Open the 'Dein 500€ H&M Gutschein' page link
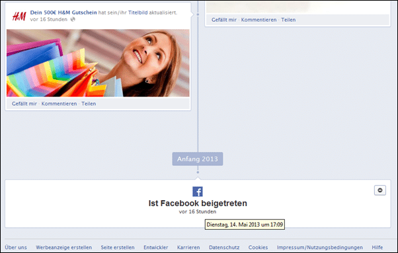 [63, 13]
